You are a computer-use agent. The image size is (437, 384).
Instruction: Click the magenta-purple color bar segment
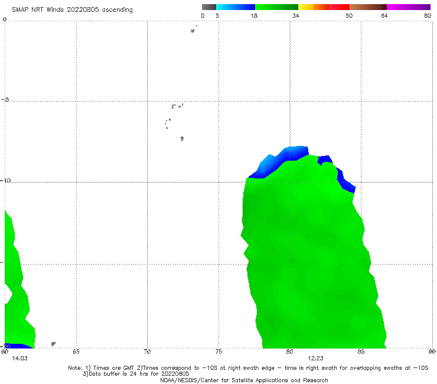pyautogui.click(x=409, y=7)
